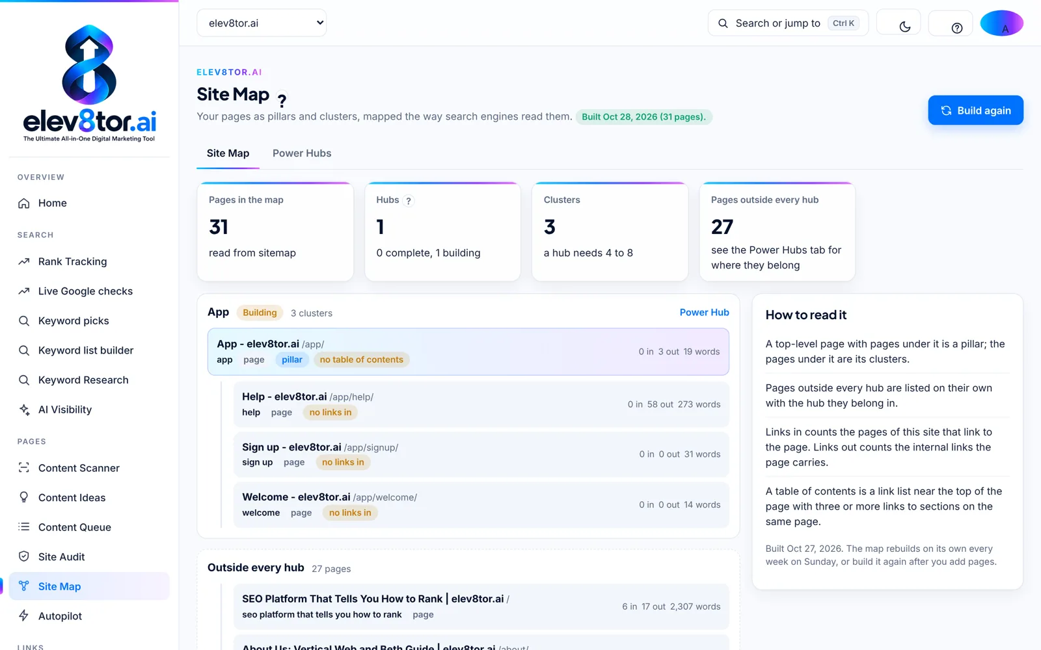Image resolution: width=1041 pixels, height=650 pixels.
Task: Open the Home sidebar icon
Action: point(24,203)
